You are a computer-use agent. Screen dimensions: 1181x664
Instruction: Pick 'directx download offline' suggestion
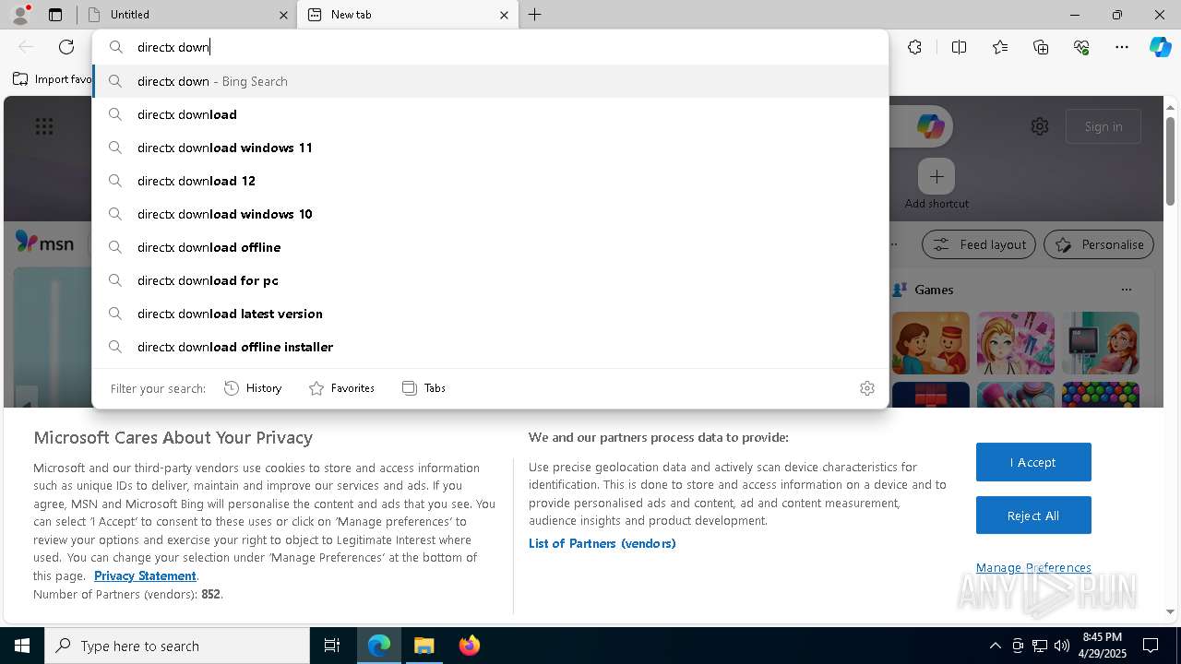coord(490,247)
